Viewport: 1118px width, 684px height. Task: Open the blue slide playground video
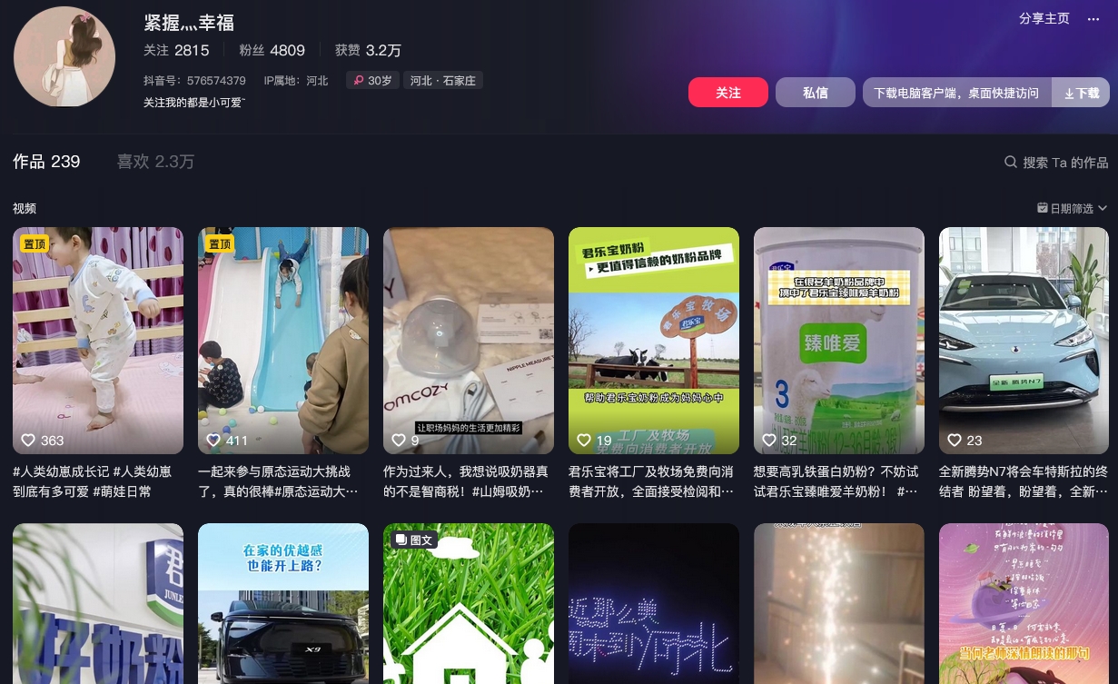pyautogui.click(x=283, y=341)
